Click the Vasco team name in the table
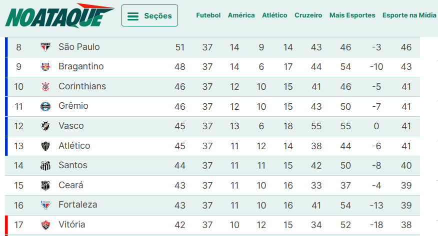 pyautogui.click(x=71, y=126)
